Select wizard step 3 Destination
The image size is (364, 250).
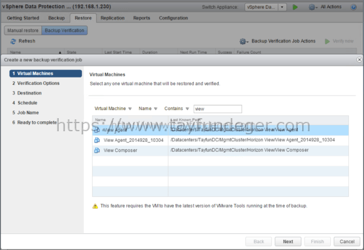tap(27, 93)
